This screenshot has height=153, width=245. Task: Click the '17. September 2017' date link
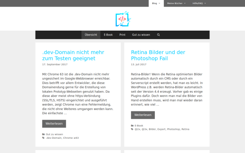point(55,64)
